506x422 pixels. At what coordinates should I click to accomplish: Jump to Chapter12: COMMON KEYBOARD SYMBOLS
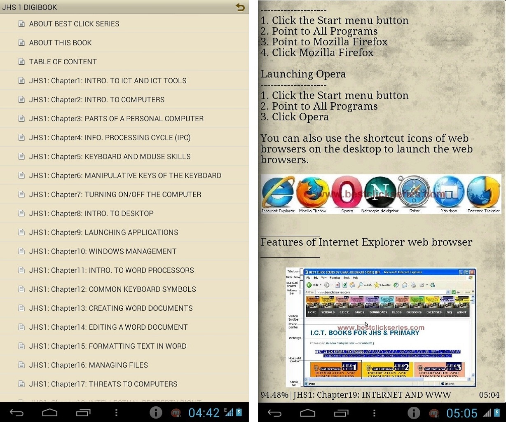(112, 289)
